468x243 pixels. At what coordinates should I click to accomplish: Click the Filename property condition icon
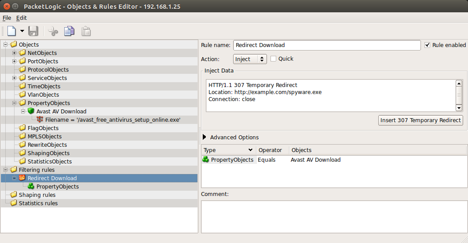[x=40, y=120]
